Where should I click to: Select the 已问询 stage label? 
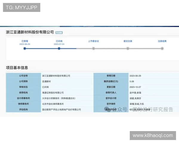pos(59,41)
